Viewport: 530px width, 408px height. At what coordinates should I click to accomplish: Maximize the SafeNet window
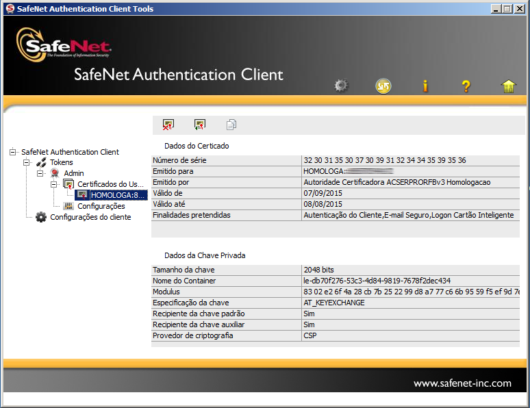pos(507,9)
